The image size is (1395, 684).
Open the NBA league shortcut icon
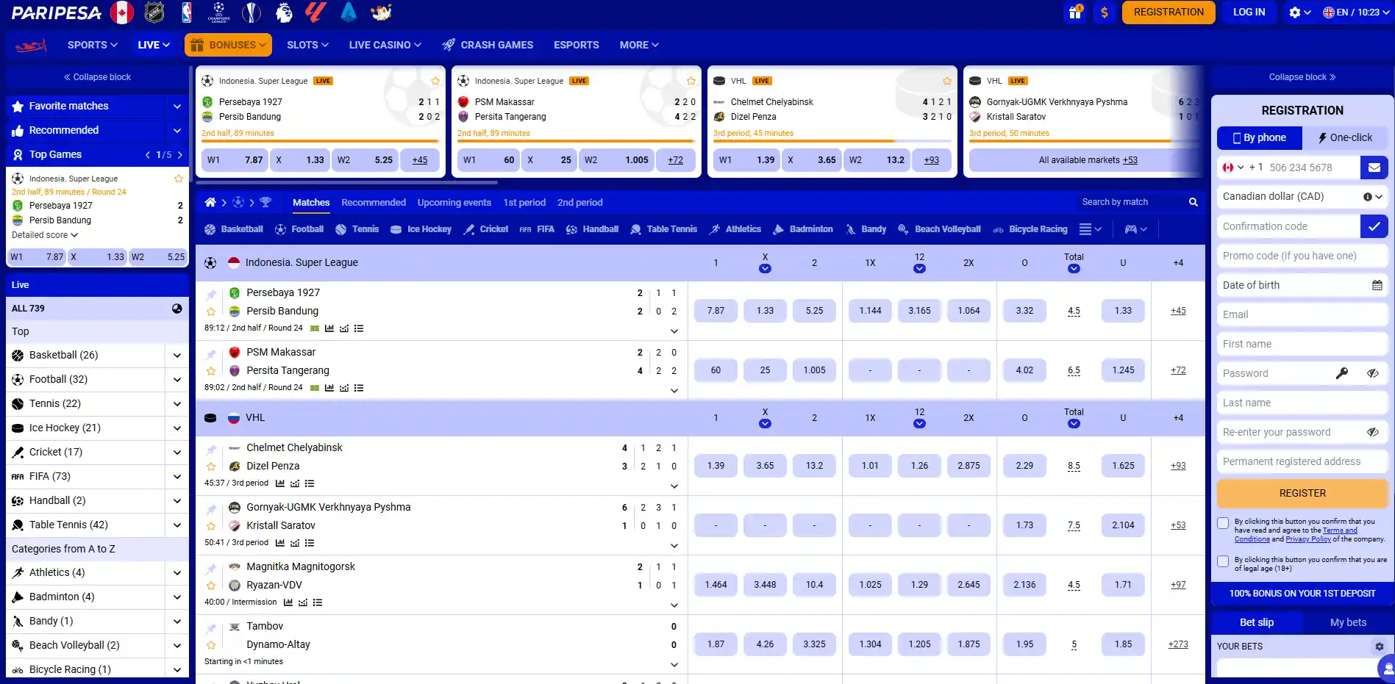[186, 12]
